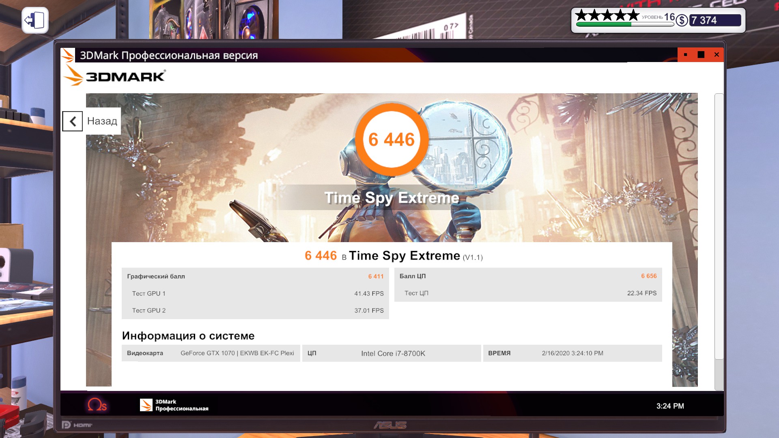Minimize the 3DMark window
Image resolution: width=779 pixels, height=438 pixels.
pyautogui.click(x=685, y=55)
